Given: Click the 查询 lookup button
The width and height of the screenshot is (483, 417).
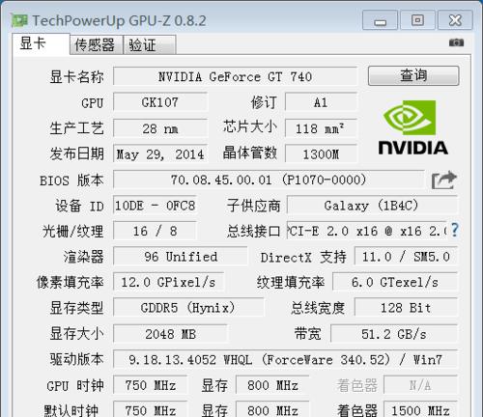Looking at the screenshot, I should 413,76.
